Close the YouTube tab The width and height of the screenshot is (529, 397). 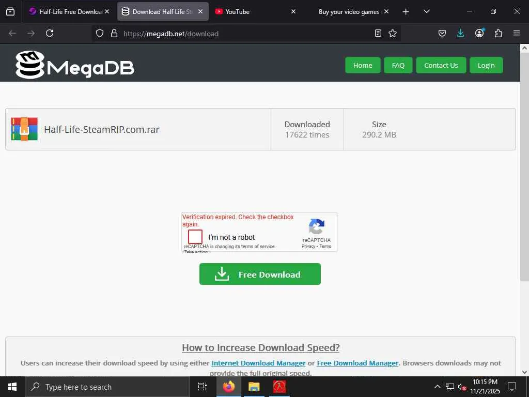pos(293,11)
